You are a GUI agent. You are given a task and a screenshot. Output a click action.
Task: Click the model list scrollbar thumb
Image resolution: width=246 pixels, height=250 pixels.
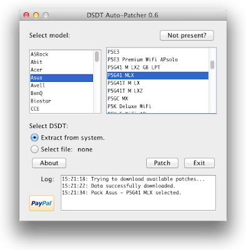coord(212,65)
